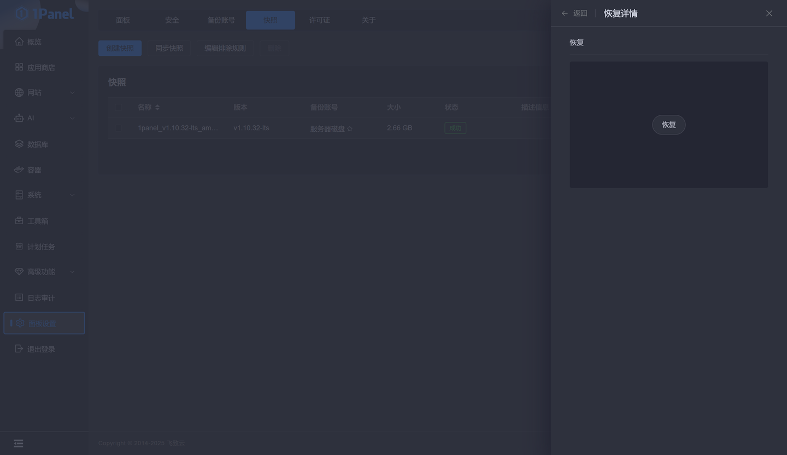Click the star beside 服务器磁盘

[x=350, y=129]
